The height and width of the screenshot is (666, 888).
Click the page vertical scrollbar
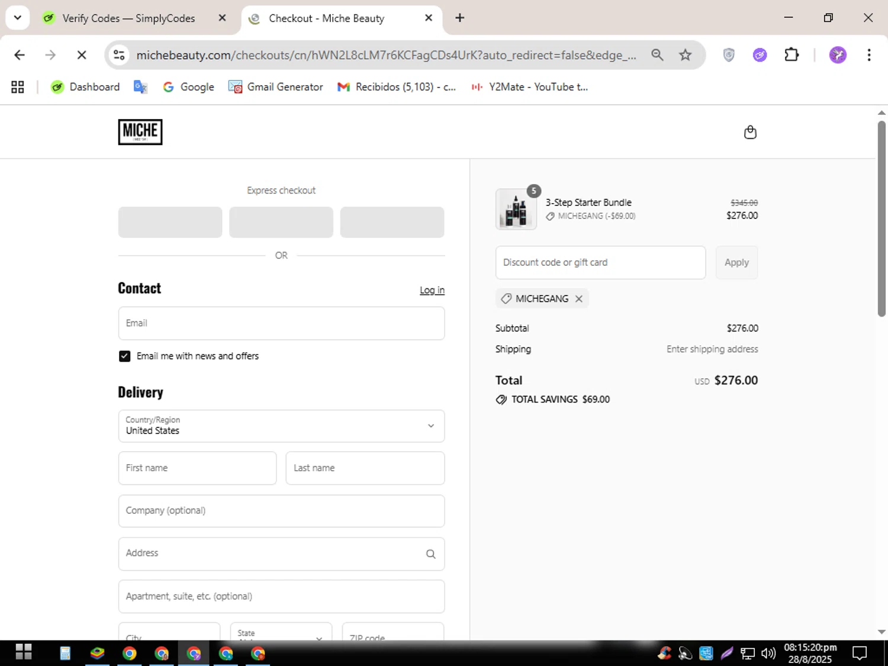pyautogui.click(x=881, y=219)
